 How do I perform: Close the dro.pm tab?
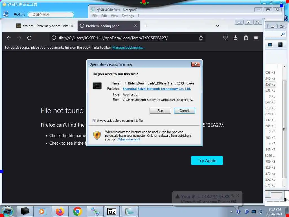click(x=72, y=26)
